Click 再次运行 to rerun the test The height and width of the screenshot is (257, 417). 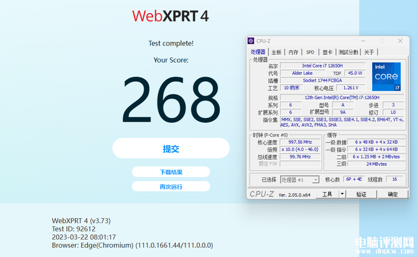171,187
